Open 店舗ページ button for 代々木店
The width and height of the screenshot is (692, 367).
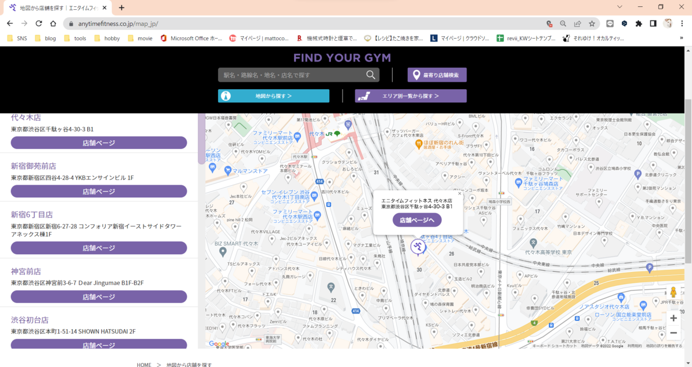[99, 143]
